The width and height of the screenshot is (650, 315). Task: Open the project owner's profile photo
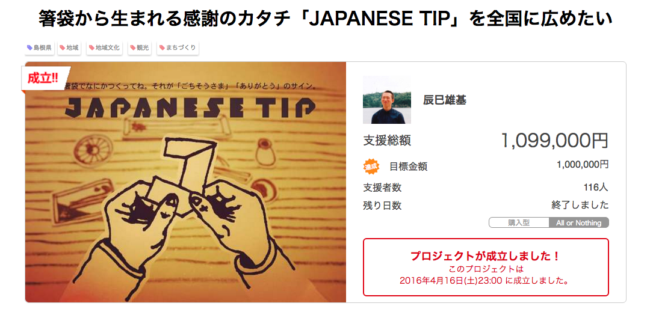click(x=387, y=100)
